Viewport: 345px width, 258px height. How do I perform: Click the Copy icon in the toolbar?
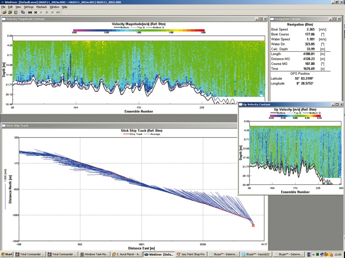23,12
